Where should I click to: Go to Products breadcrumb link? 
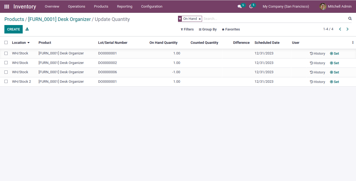14,19
